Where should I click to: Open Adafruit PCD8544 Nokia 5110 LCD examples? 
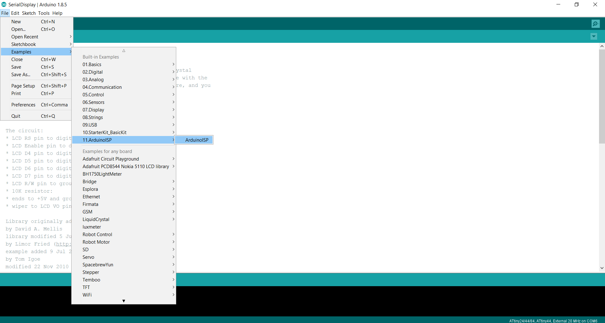(x=124, y=167)
